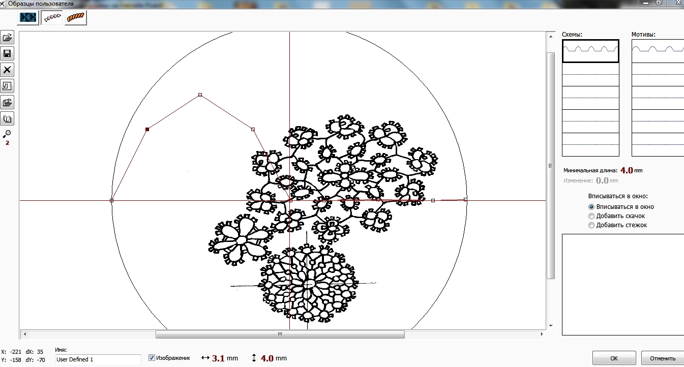Click the open folder icon in sidebar
The image size is (684, 367).
click(8, 38)
